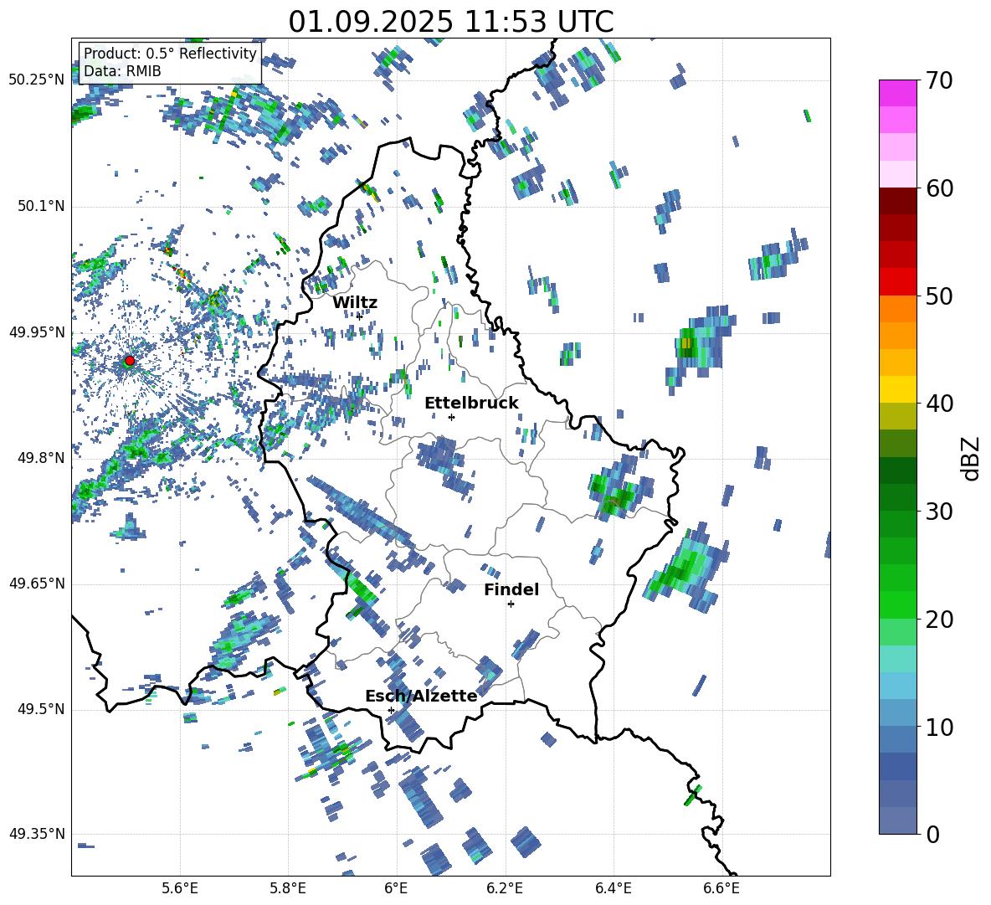Click the dBZ colorbar axis label
This screenshot has width=991, height=905.
tap(972, 458)
